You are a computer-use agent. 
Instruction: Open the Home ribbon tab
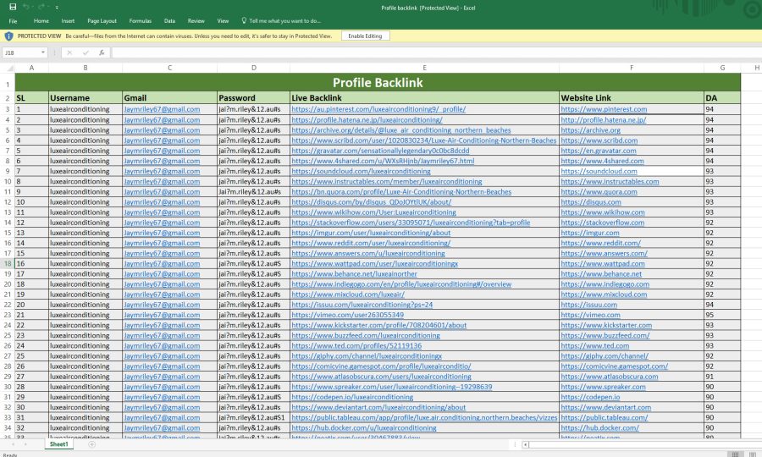[x=41, y=21]
